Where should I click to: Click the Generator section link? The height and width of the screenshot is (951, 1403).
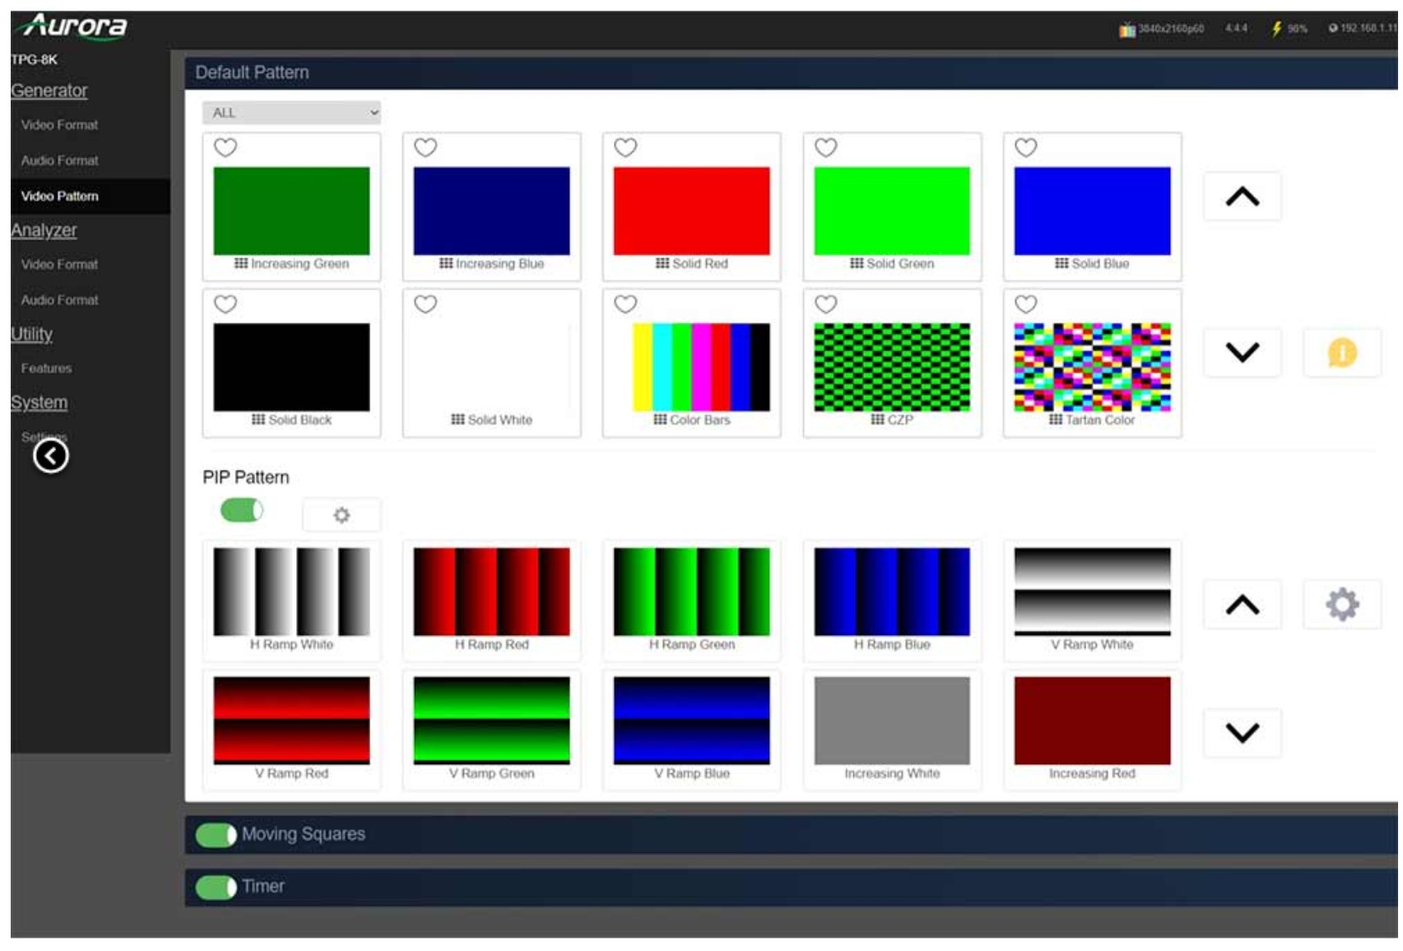49,90
